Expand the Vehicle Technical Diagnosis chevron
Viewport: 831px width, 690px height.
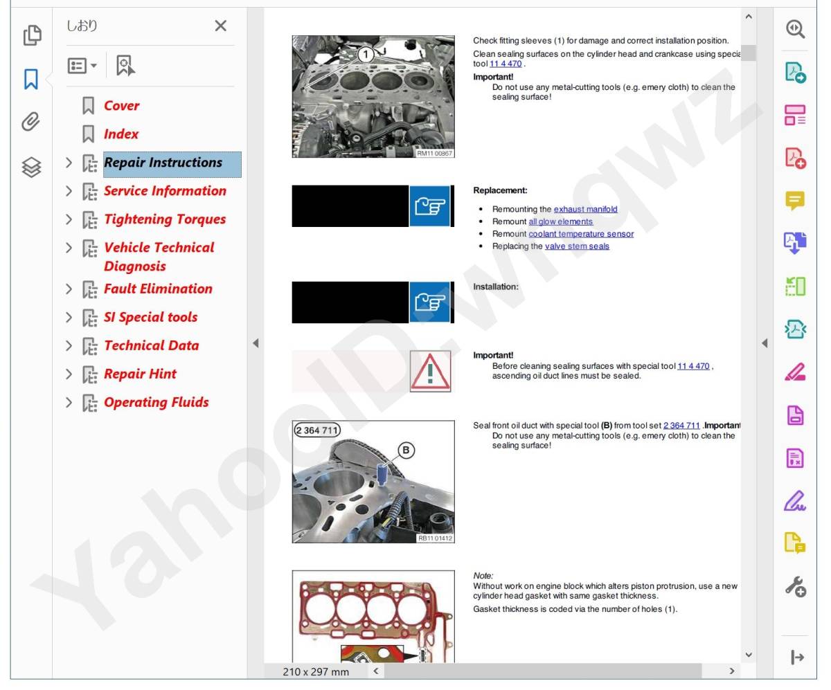(69, 248)
